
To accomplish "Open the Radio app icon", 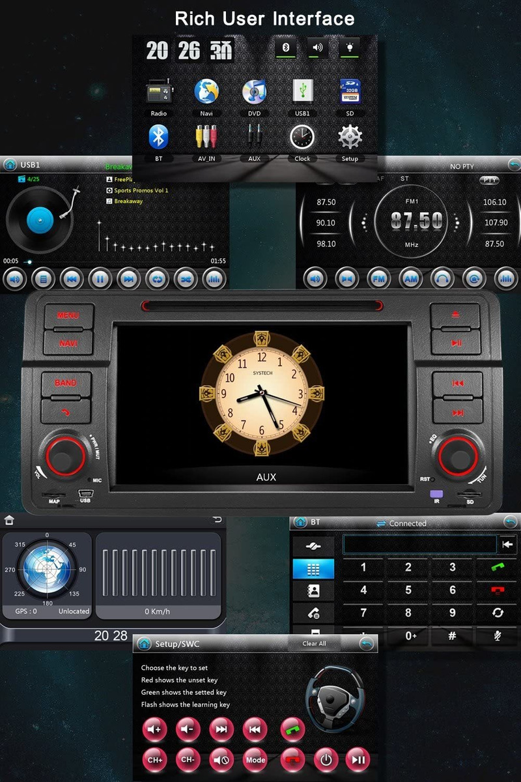I will [158, 93].
